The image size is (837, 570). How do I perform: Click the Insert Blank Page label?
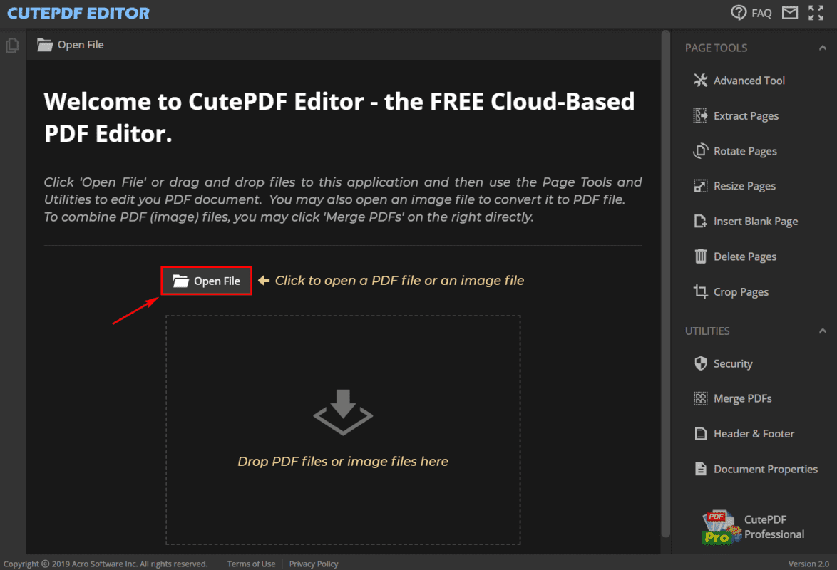tap(755, 222)
